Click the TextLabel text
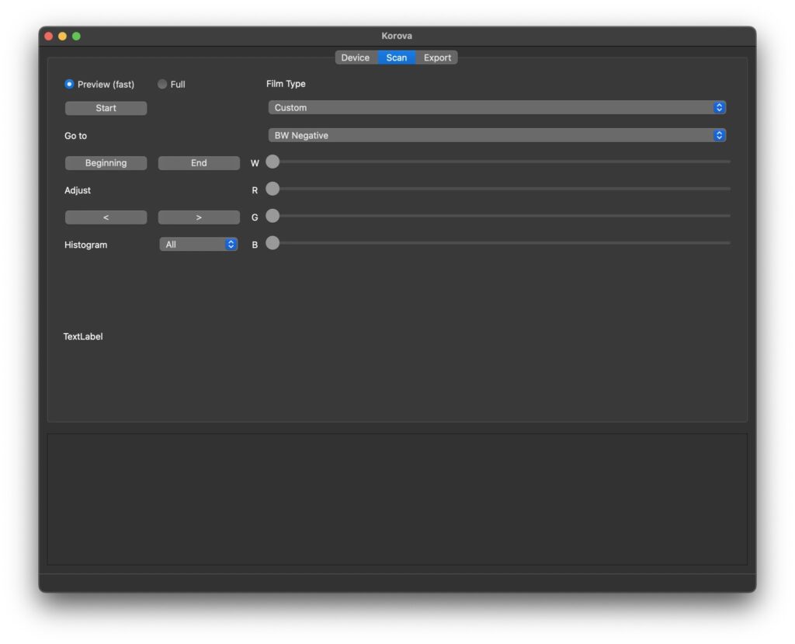This screenshot has width=795, height=644. 83,336
